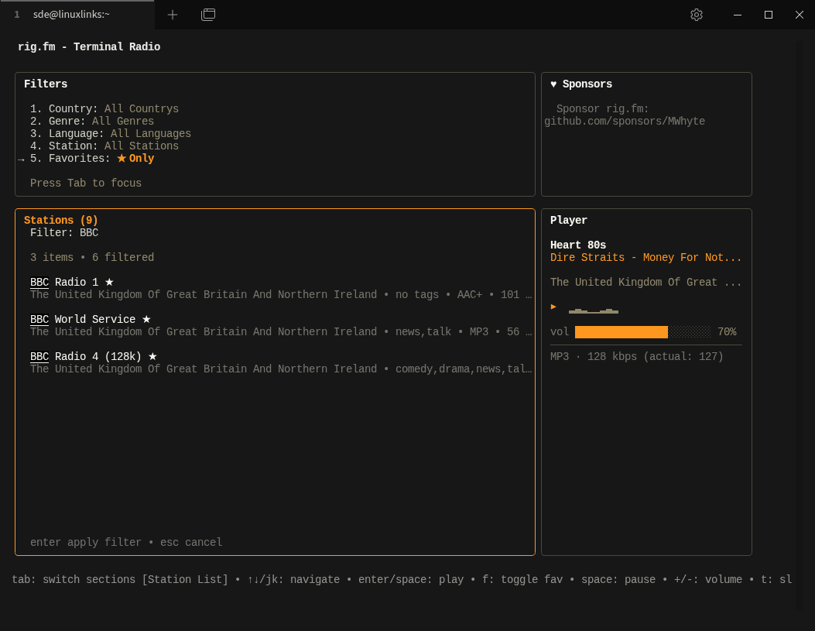Open the Genre filter All Genres

tap(122, 122)
